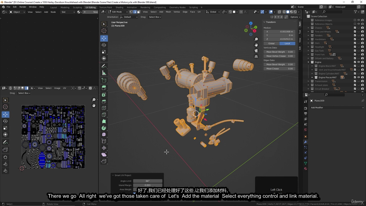Select the Scale tool in 3D viewport toolbar
Image resolution: width=366 pixels, height=206 pixels.
[104, 52]
